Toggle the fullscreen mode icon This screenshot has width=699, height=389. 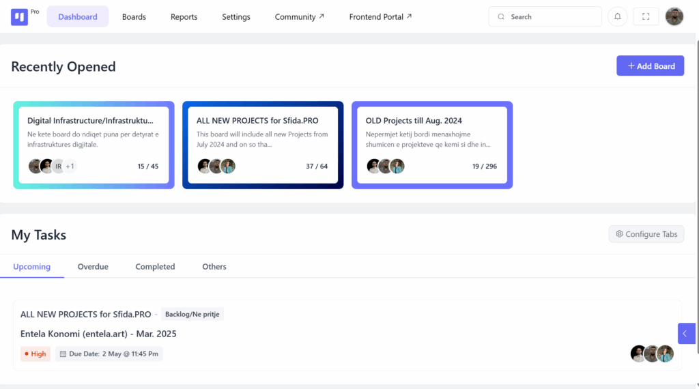[x=646, y=16]
